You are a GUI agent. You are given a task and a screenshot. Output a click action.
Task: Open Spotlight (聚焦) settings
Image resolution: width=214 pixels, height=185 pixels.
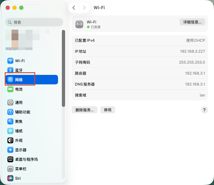(x=33, y=121)
